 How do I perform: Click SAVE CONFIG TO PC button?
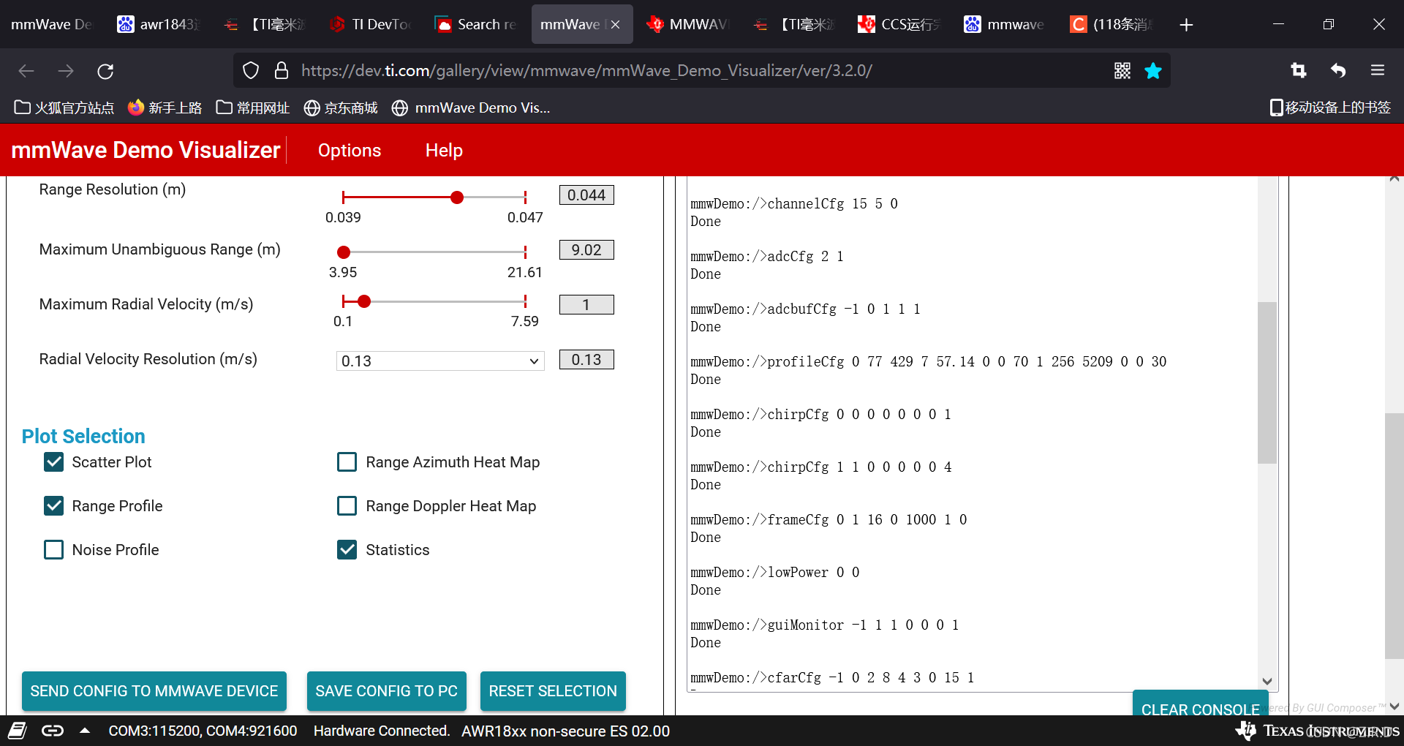point(387,691)
